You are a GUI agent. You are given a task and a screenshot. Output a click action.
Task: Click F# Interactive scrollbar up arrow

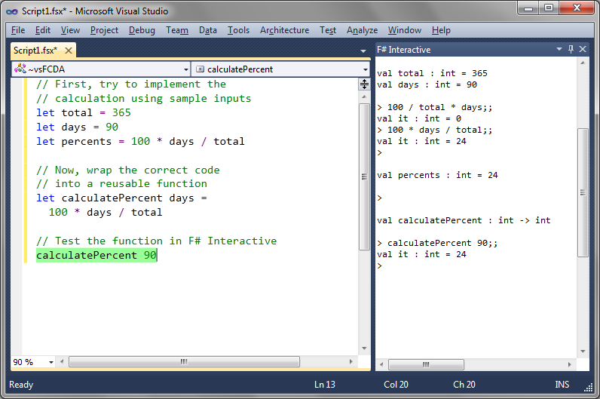coord(583,63)
